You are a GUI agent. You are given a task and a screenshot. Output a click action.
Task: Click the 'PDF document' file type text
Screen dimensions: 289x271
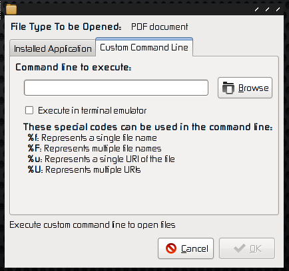[159, 27]
